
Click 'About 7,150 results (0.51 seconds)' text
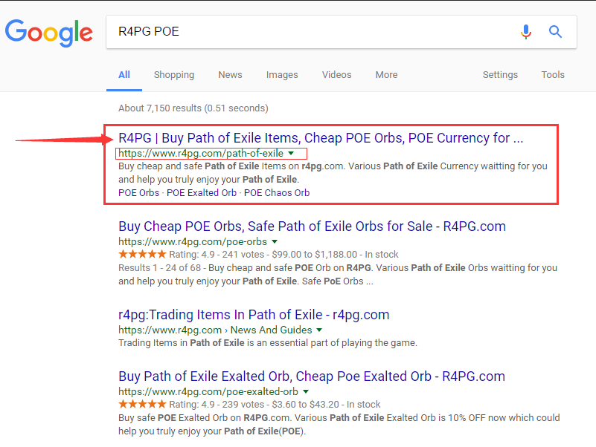tap(193, 108)
